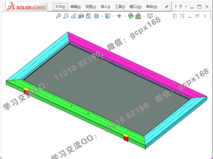The height and width of the screenshot is (159, 213).
Task: Expand the Help question mark dropdown arrow
Action: pos(186,7)
